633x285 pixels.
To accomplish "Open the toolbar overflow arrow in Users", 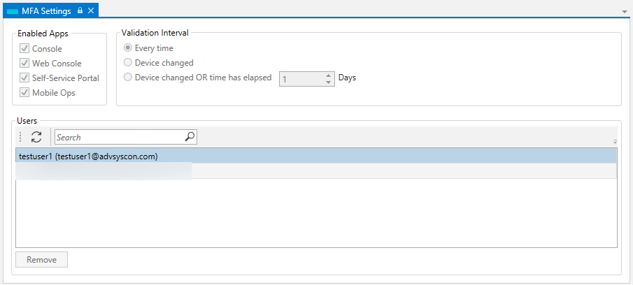I will (x=616, y=142).
